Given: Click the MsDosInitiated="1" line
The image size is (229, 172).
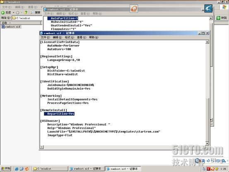Looking at the screenshot, I should tap(67, 22).
